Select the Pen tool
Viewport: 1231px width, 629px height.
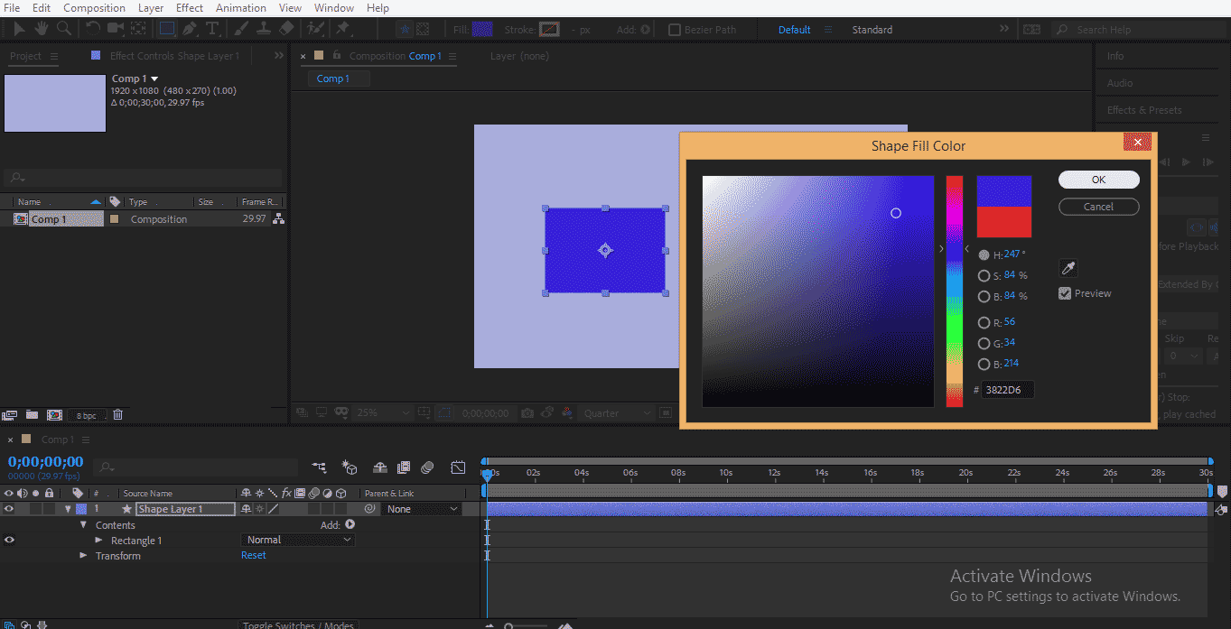point(189,28)
